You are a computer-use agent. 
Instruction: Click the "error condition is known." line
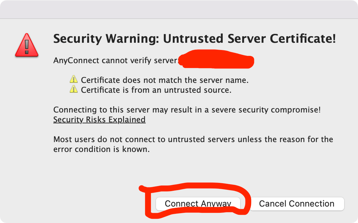point(101,149)
